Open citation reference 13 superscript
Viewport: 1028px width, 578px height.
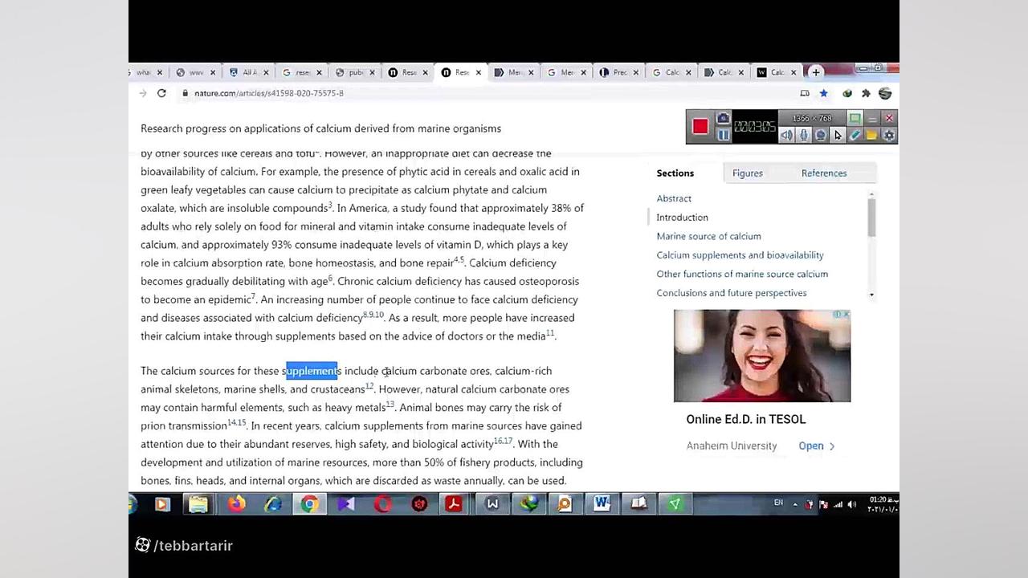point(390,405)
